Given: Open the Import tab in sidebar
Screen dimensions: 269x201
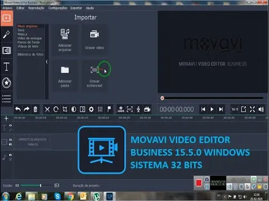Looking at the screenshot, I should point(7,18).
